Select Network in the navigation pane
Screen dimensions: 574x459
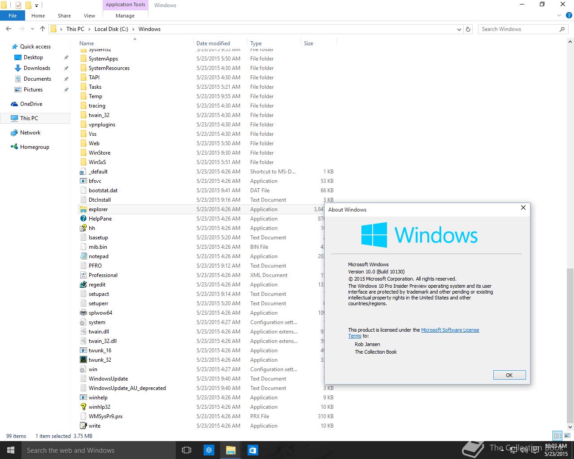pos(30,133)
